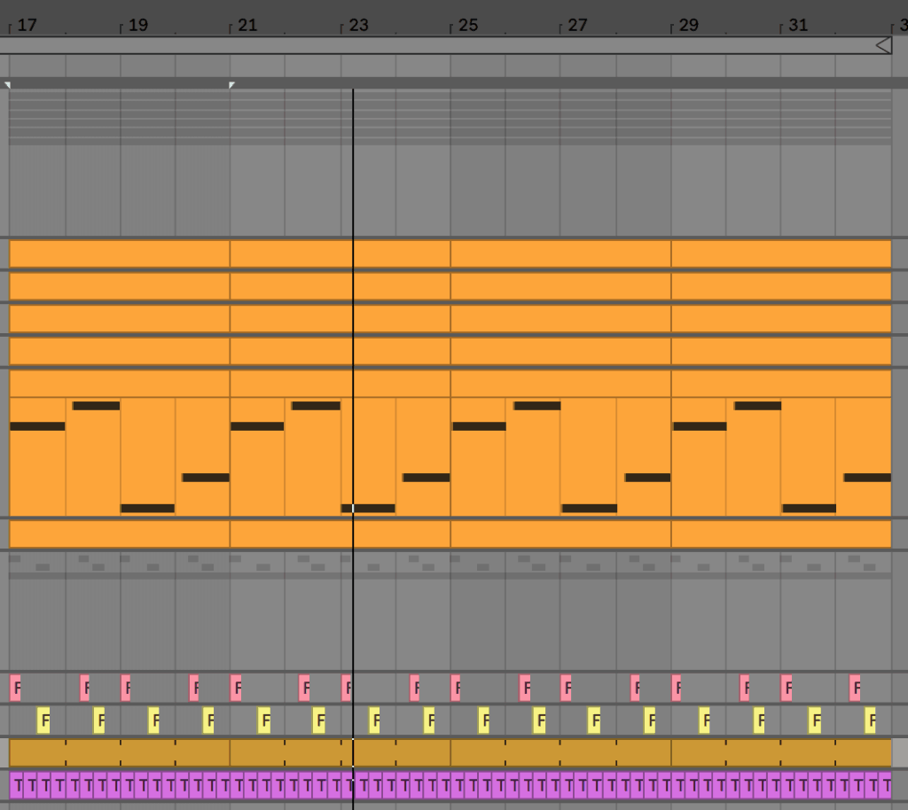
Task: Click the MIDI note in bar 26 of expanded track
Action: coord(536,406)
